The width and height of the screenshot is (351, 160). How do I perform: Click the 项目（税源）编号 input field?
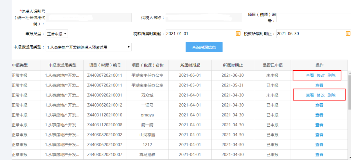coord(314,17)
